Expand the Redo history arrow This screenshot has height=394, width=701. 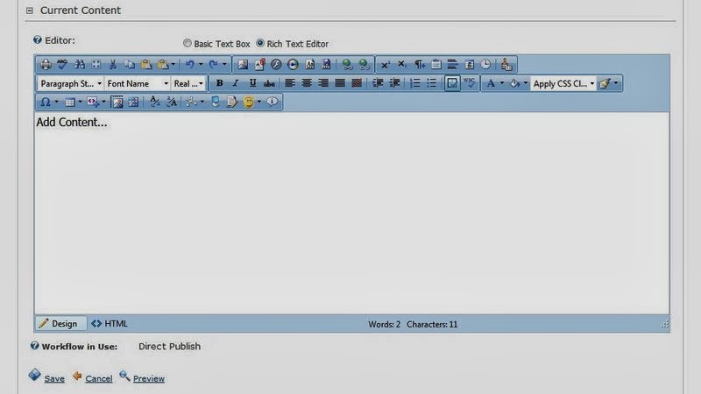pos(224,64)
